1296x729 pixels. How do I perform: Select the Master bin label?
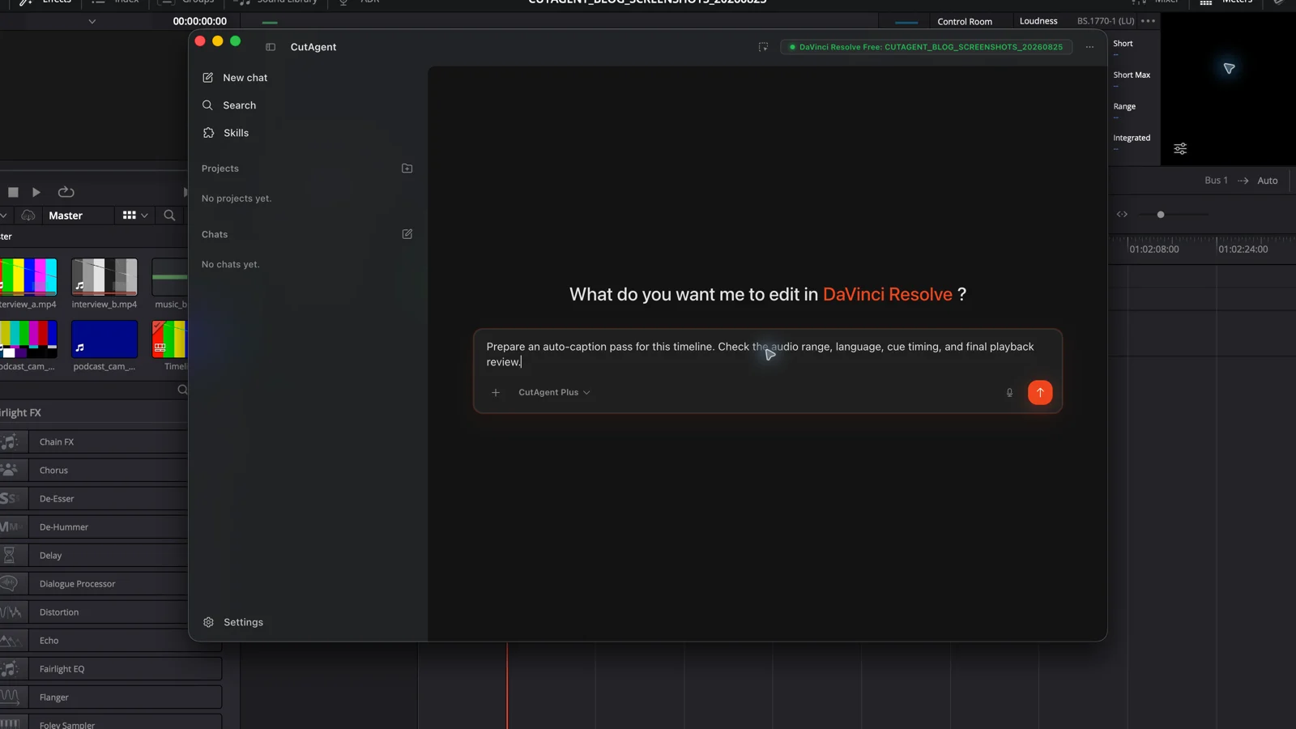tap(66, 215)
